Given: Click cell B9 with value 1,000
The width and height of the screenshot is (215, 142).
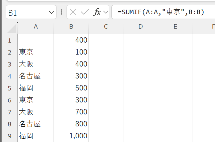Looking at the screenshot, I should click(71, 136).
